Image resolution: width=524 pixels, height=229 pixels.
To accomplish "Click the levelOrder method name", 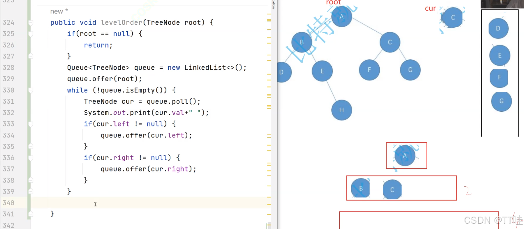I will (x=122, y=22).
